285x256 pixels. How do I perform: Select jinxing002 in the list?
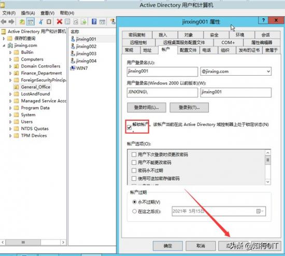(86, 46)
